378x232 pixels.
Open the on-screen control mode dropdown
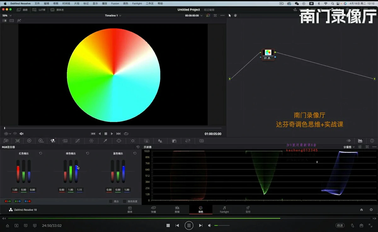tap(8, 134)
